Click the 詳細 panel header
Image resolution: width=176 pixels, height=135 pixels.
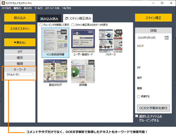click(x=153, y=30)
